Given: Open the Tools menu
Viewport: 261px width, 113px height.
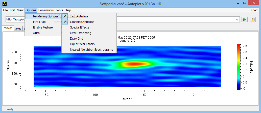Looking at the screenshot, I should pyautogui.click(x=59, y=10).
